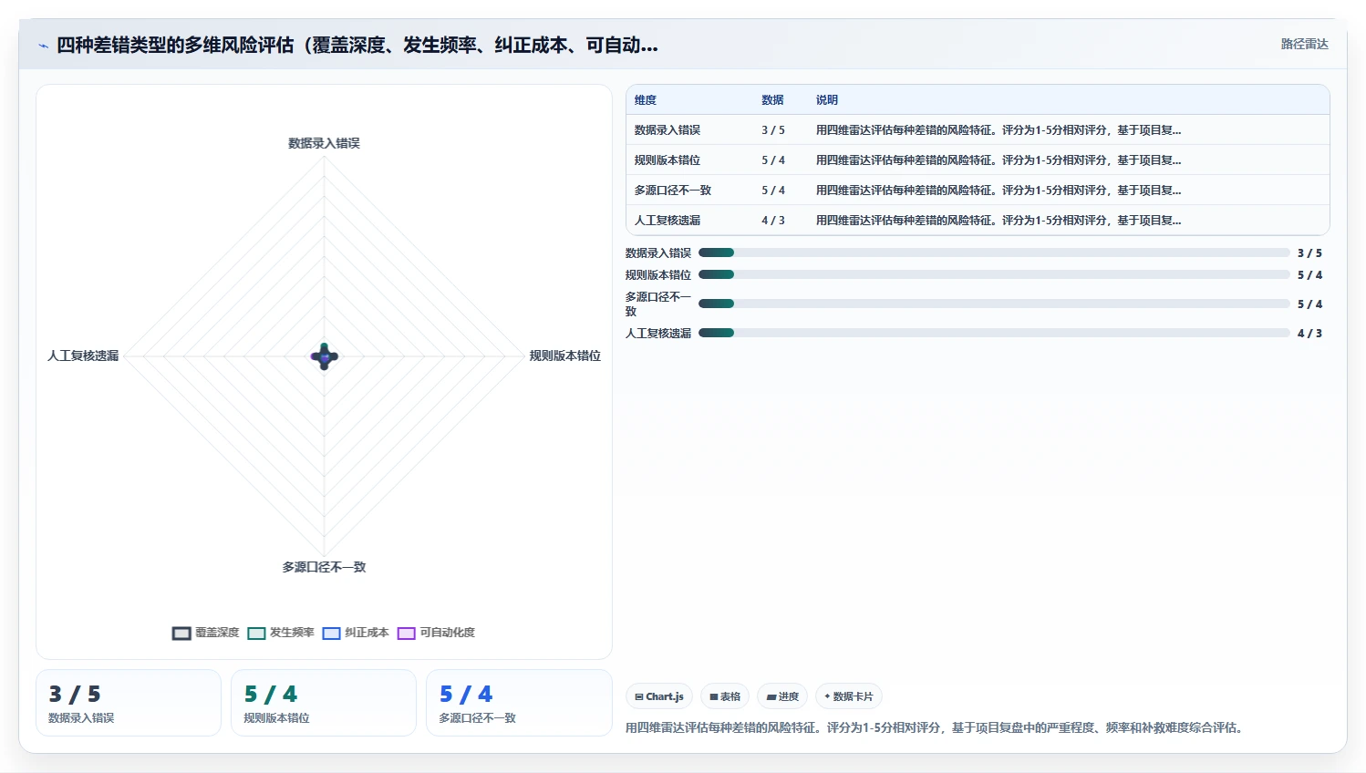Click the 数据 column header

click(772, 100)
